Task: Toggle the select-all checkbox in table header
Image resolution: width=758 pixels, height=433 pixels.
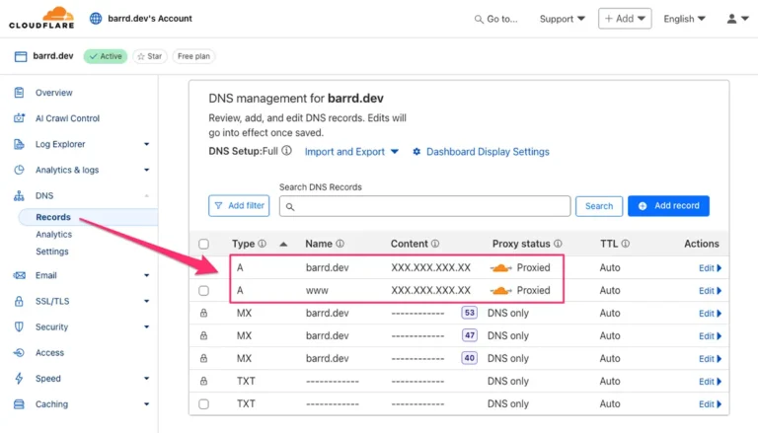Action: (x=204, y=244)
